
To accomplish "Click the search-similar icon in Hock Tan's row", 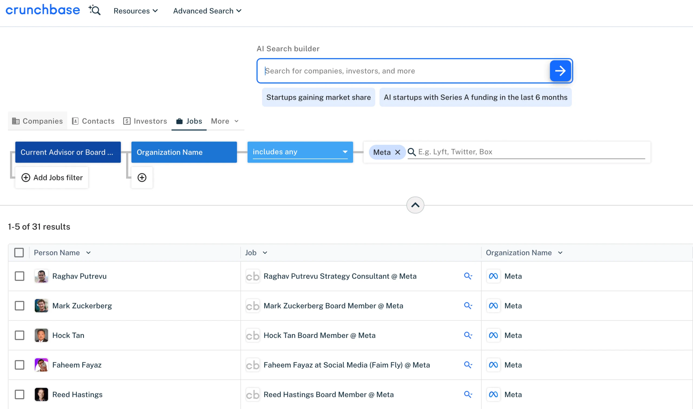I will click(x=468, y=335).
